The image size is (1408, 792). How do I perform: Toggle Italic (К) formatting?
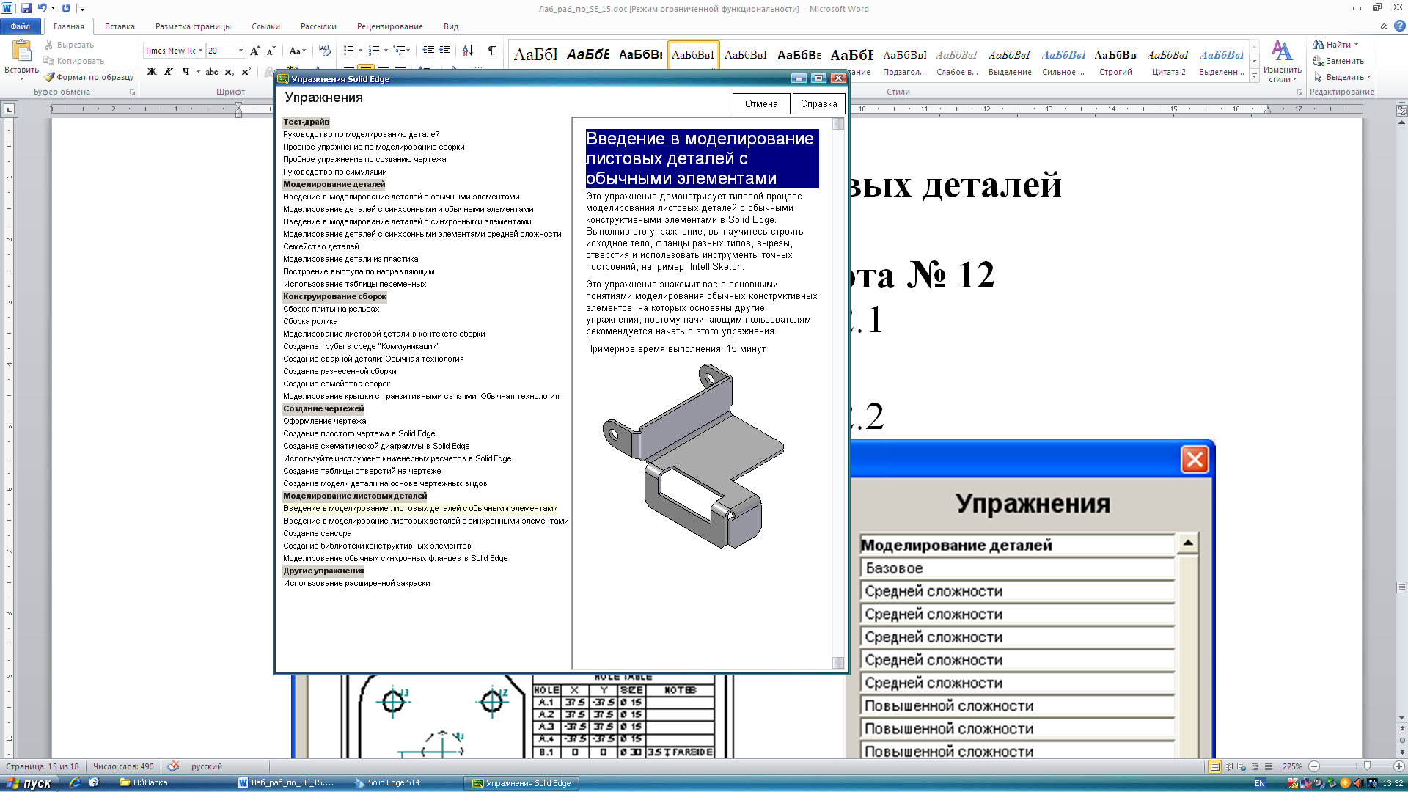[169, 72]
